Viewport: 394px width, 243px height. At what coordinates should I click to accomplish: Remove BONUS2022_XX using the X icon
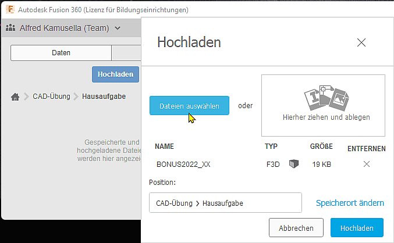[367, 165]
